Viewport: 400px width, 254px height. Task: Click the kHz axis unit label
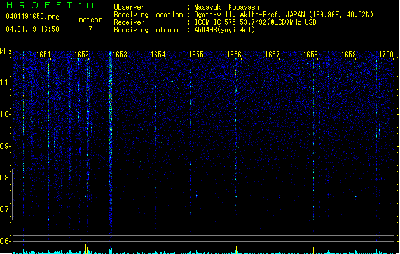[x=6, y=51]
